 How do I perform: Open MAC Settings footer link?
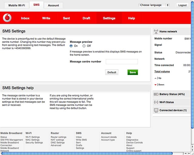click(x=32, y=140)
